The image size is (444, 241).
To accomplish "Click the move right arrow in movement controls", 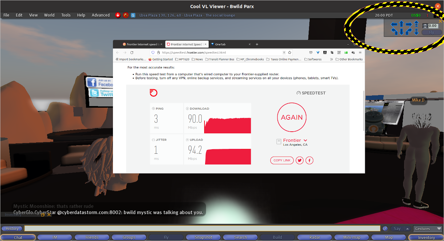I will (x=409, y=24).
